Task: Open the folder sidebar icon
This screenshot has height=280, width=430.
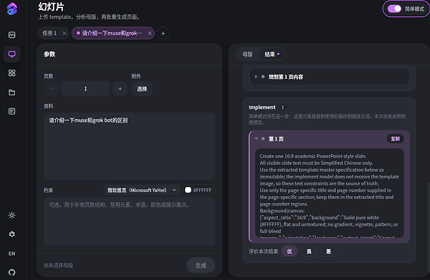Action: (x=12, y=92)
